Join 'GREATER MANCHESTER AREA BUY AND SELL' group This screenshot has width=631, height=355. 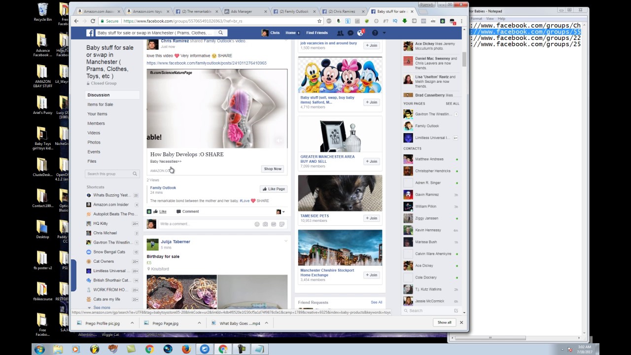tap(372, 161)
